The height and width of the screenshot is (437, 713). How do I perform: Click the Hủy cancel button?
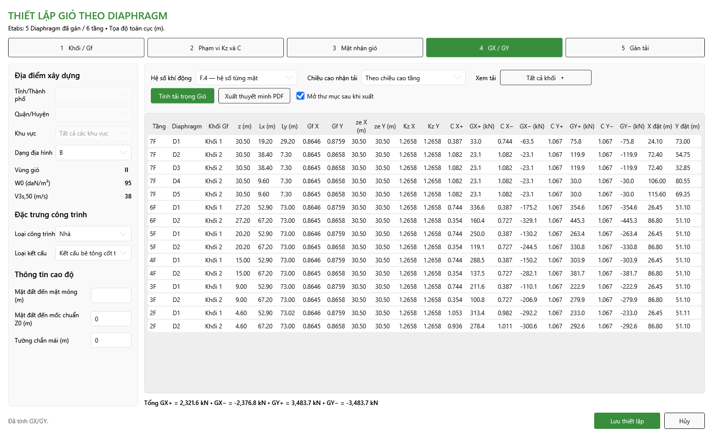click(x=684, y=421)
